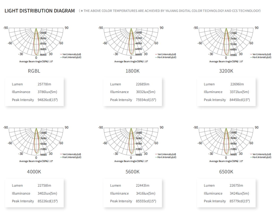Select the 1800K light distribution chart
The width and height of the screenshot is (275, 219).
pyautogui.click(x=131, y=42)
